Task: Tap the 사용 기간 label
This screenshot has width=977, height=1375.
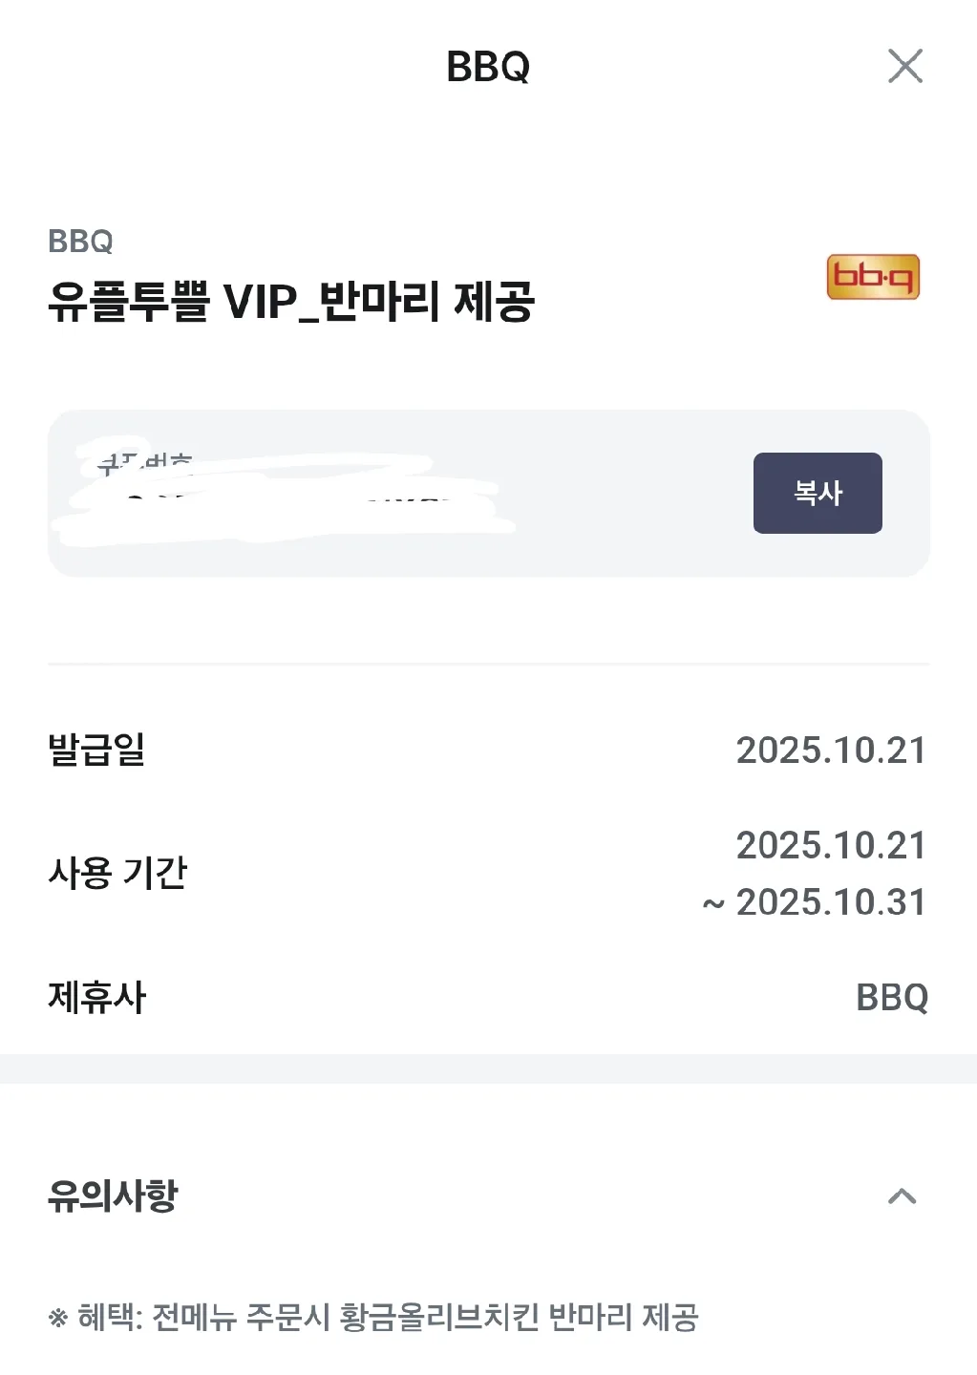Action: pos(117,873)
